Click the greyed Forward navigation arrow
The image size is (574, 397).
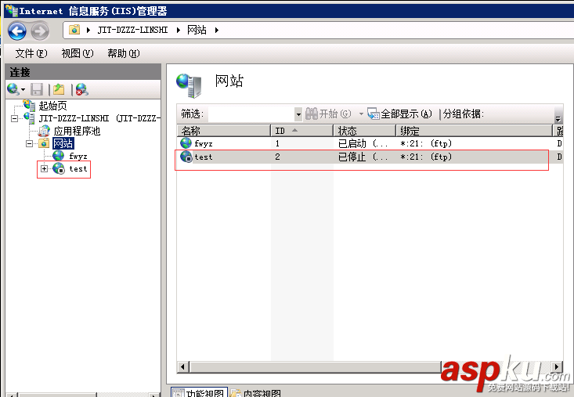pos(39,31)
